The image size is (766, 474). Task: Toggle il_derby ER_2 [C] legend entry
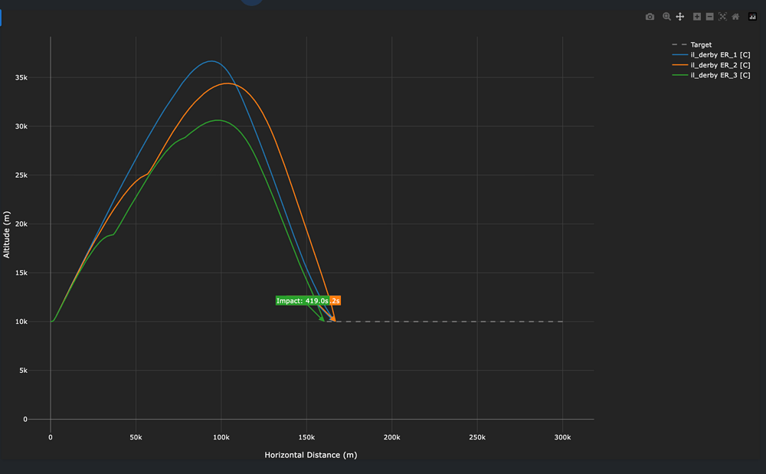[720, 65]
